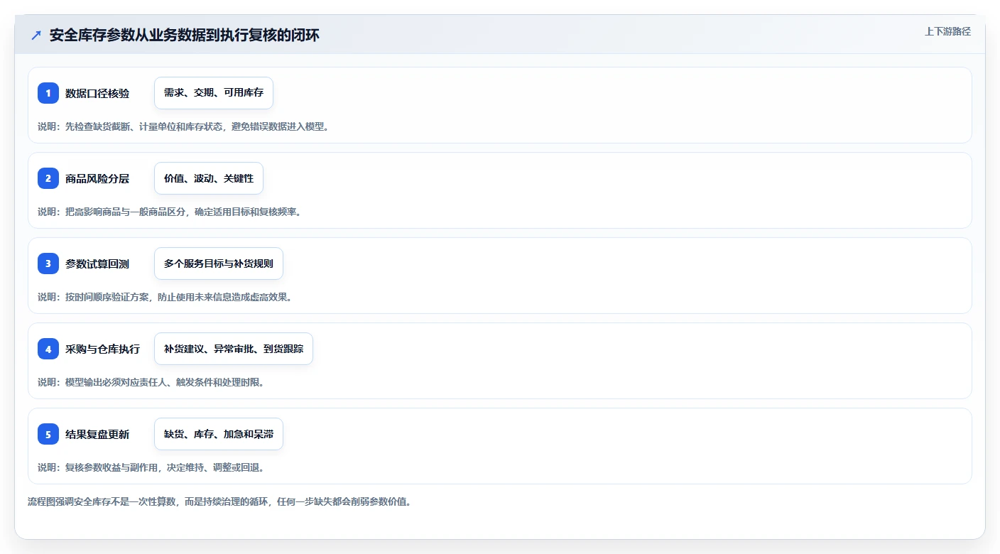Click the step 2 number badge
This screenshot has height=554, width=1000.
point(48,178)
